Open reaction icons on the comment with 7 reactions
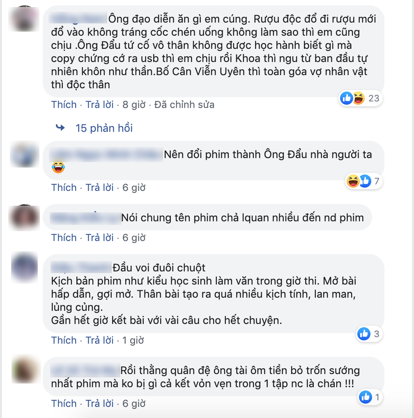The width and height of the screenshot is (414, 418). [x=363, y=181]
